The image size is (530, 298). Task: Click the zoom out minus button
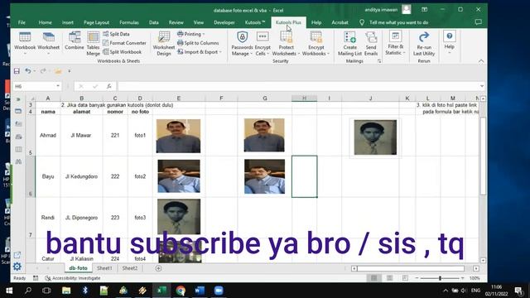pyautogui.click(x=417, y=278)
